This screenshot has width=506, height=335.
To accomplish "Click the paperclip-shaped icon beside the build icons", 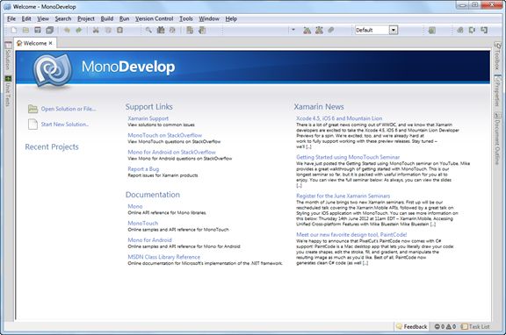I will (331, 31).
